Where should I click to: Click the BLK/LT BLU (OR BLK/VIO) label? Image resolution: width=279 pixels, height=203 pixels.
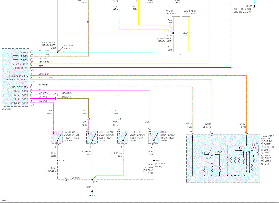click(148, 169)
